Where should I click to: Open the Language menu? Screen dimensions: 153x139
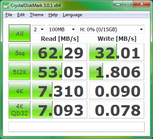(72, 15)
